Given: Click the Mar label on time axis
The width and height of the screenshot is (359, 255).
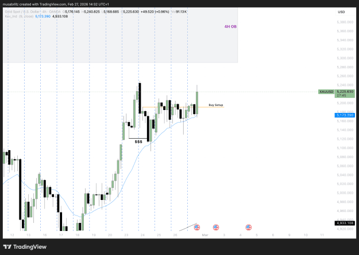Looking at the screenshot, I should click(205, 235).
